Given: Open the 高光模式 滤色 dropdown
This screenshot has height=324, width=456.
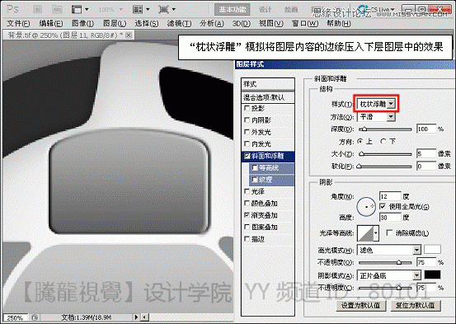Looking at the screenshot, I should pos(389,250).
